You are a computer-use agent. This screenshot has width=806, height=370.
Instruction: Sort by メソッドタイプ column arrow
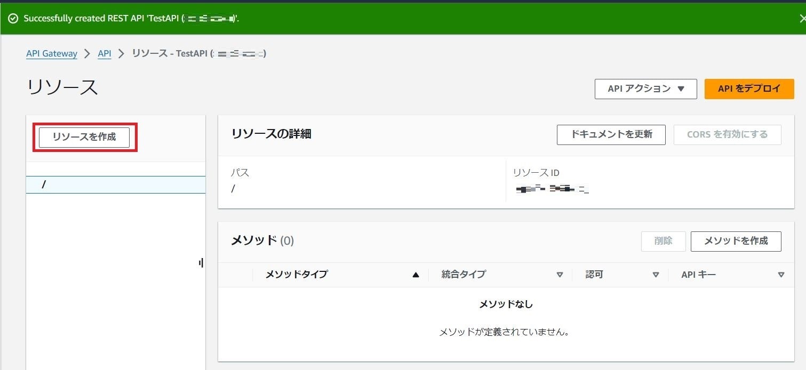[x=416, y=275]
